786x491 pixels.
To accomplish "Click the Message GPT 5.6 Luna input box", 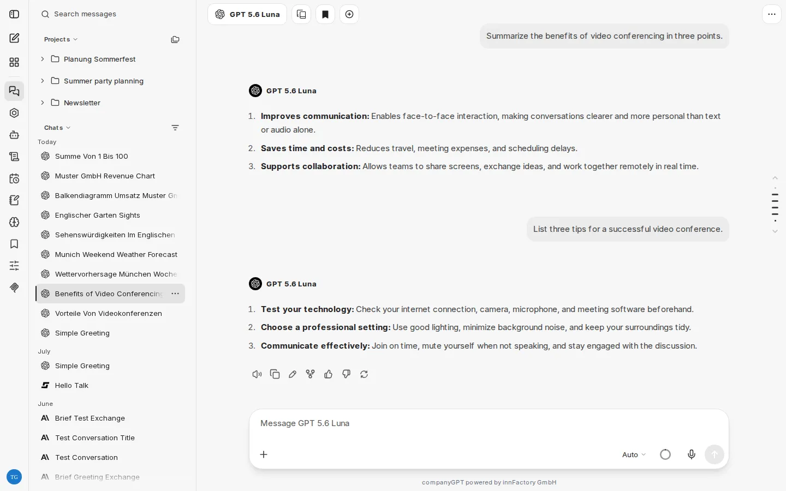I will pyautogui.click(x=489, y=423).
